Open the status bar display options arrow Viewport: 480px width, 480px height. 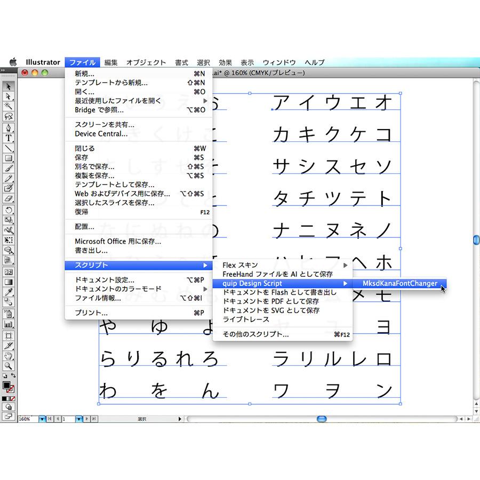(x=180, y=419)
